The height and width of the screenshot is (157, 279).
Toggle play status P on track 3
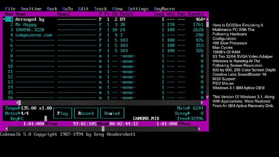click(100, 30)
